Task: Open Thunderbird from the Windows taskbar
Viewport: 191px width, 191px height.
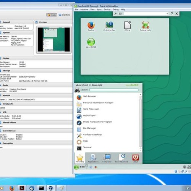Action: (x=32, y=188)
